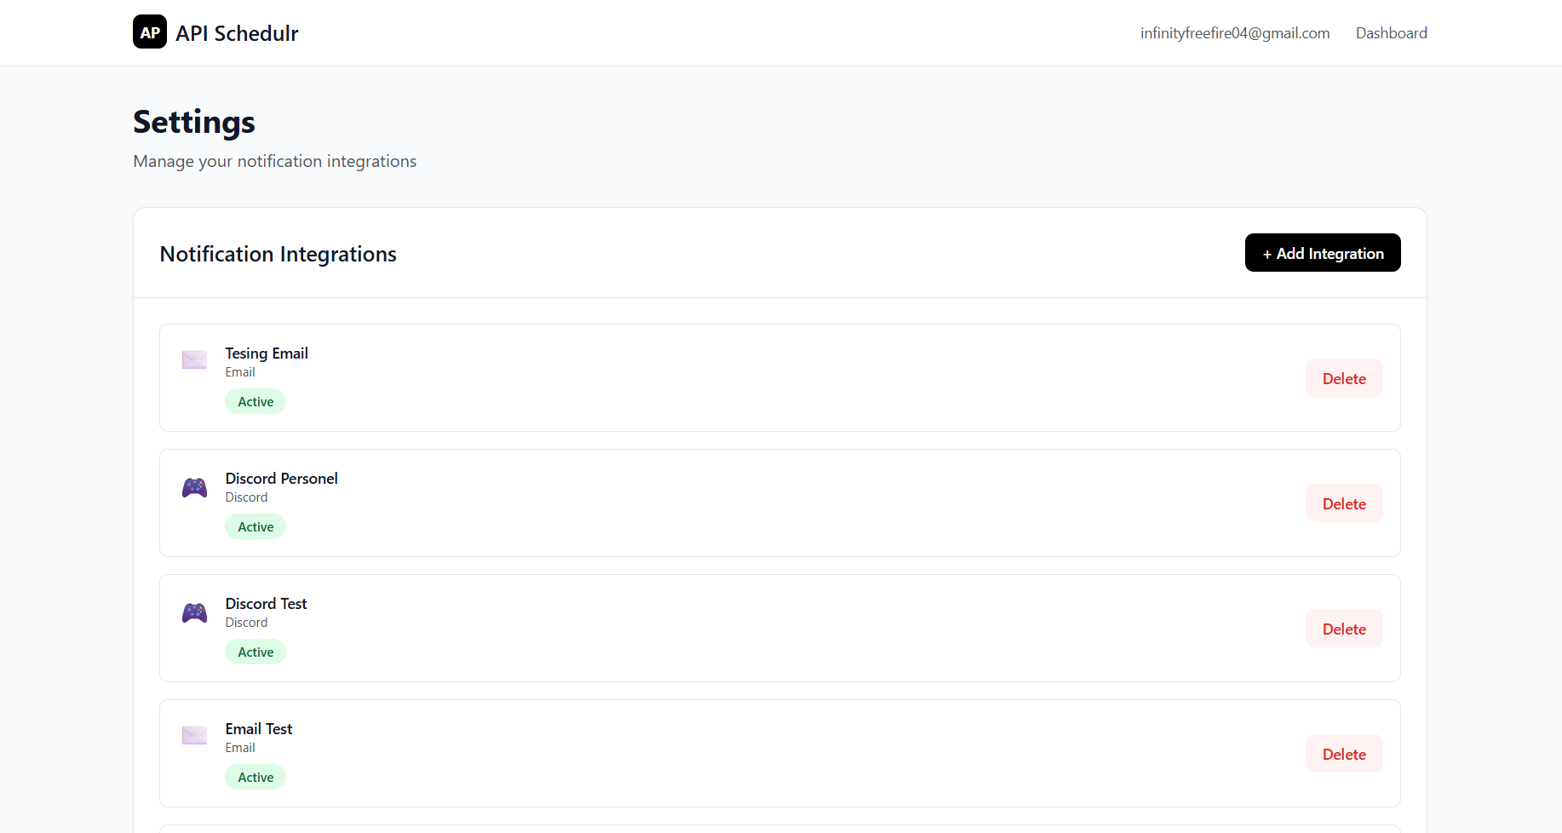Delete the Email Test integration
This screenshot has width=1562, height=833.
pos(1343,753)
